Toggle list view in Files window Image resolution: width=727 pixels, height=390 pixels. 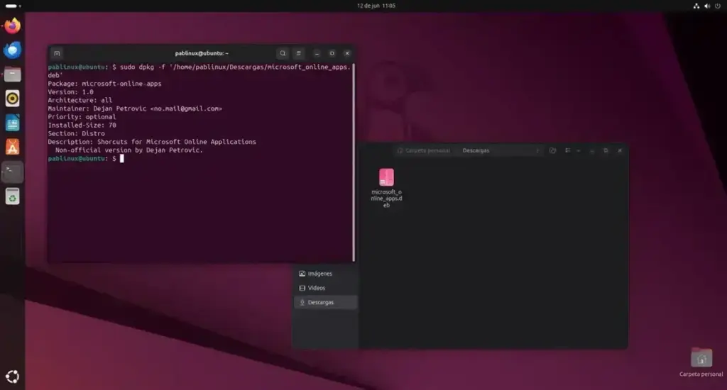coord(567,150)
